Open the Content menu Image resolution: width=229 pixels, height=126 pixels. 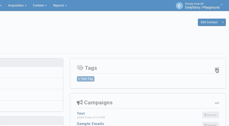pyautogui.click(x=40, y=5)
